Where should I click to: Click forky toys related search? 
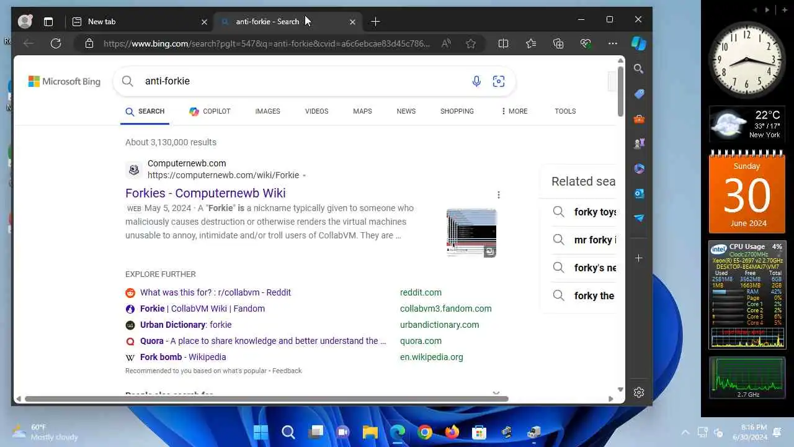[584, 212]
